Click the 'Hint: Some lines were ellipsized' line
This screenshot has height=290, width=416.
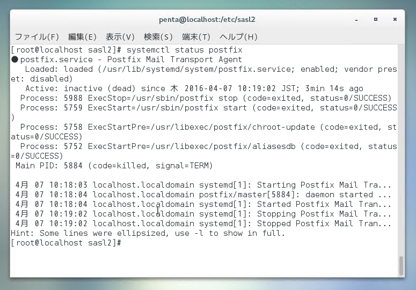point(148,233)
